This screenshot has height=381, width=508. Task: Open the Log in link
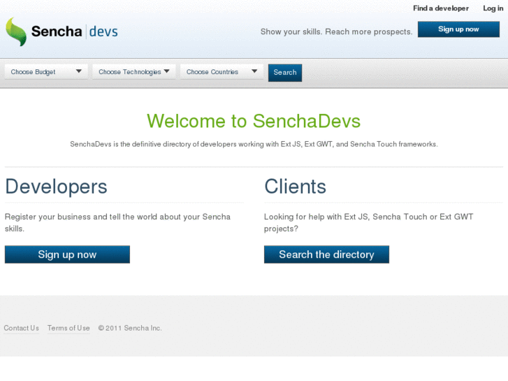click(x=493, y=8)
